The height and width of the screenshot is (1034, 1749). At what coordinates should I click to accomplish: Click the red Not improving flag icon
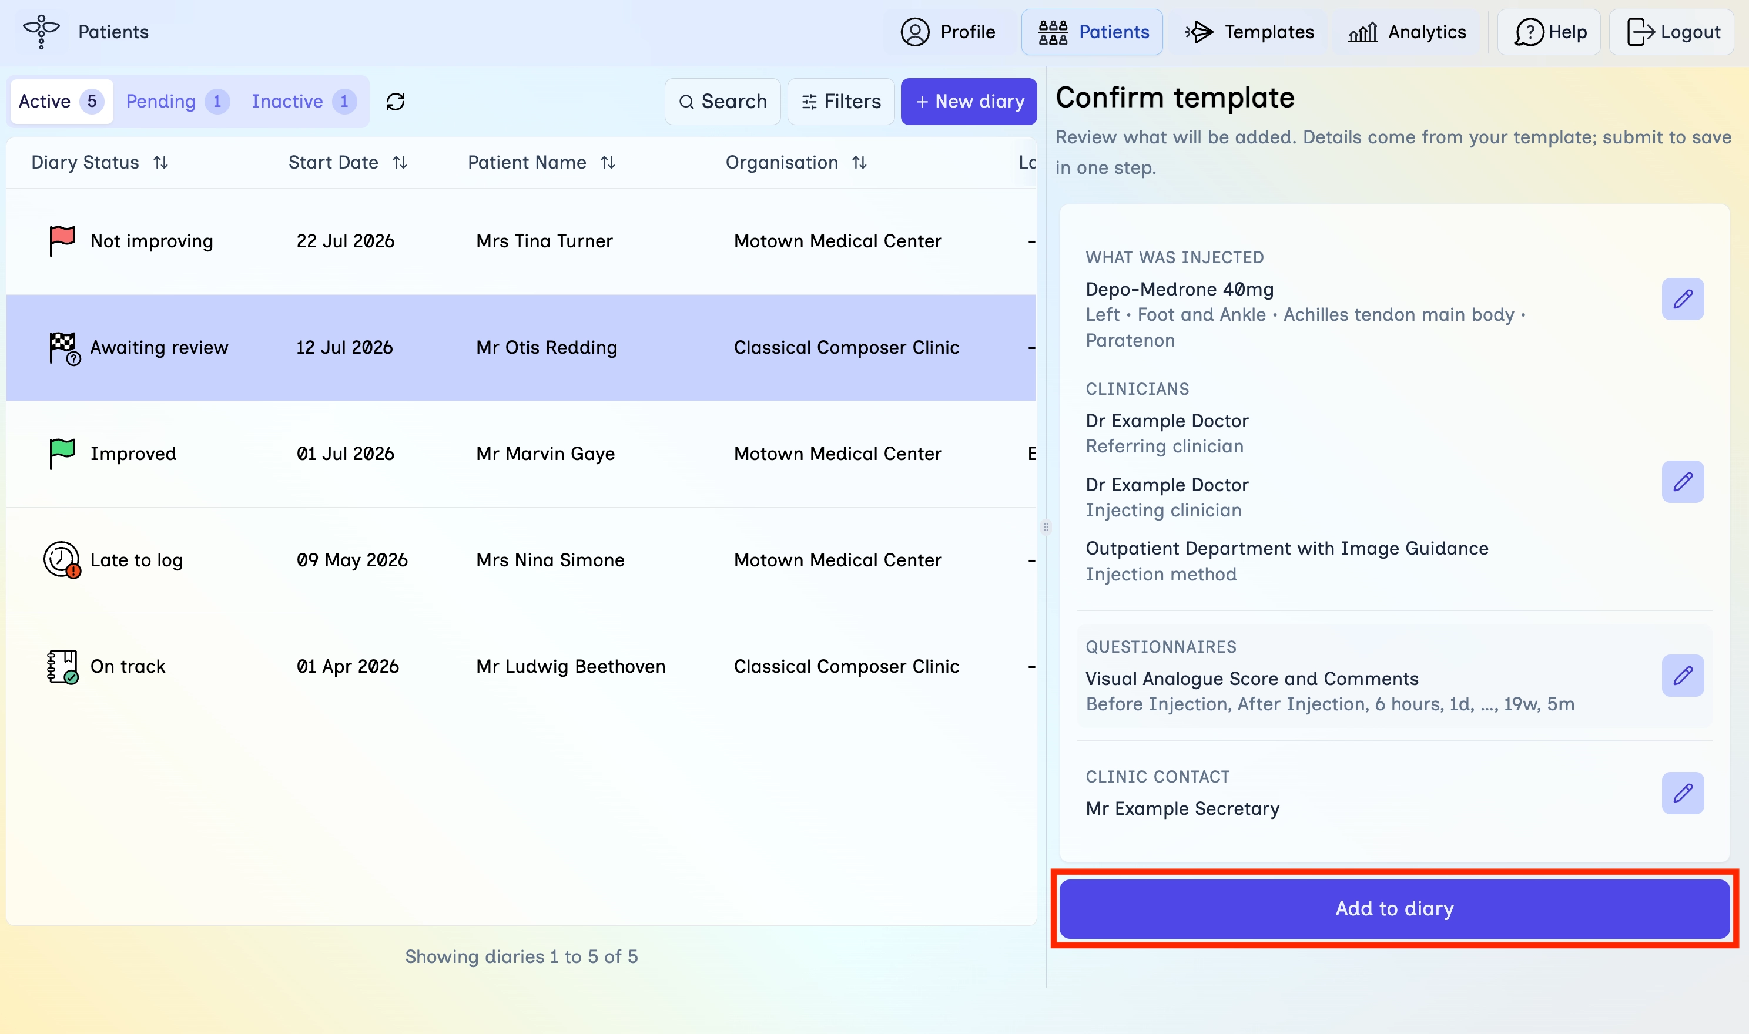[x=62, y=241]
